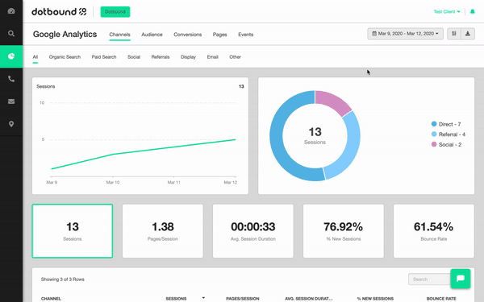Screen dimensions: 484x302
Task: Select the Bounce Rate metric card
Action: (x=434, y=231)
